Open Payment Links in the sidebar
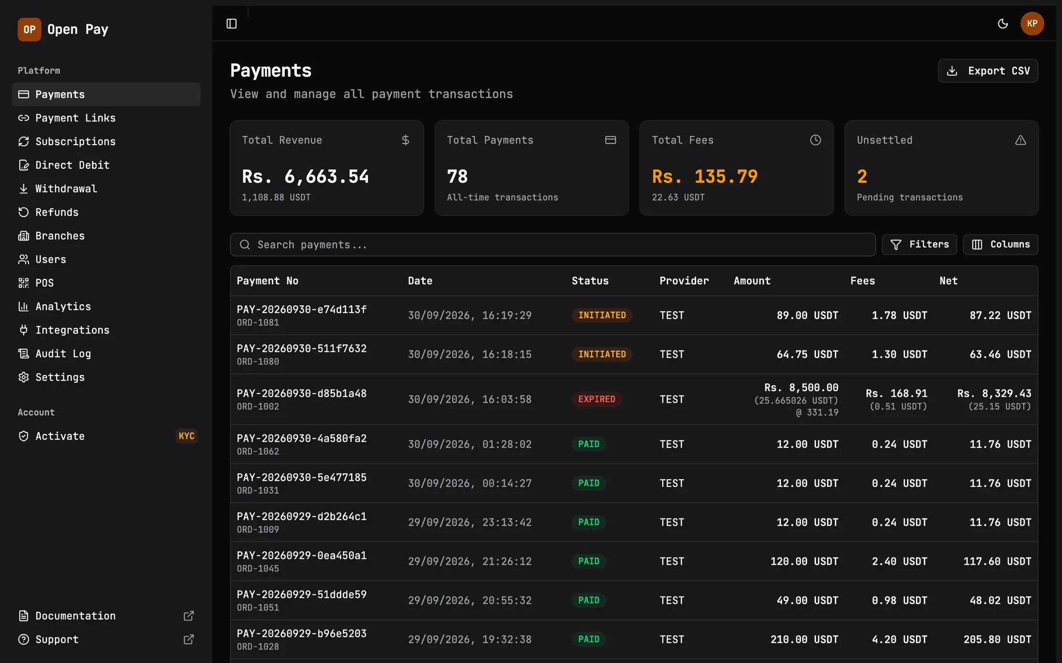The width and height of the screenshot is (1062, 663). click(x=106, y=118)
